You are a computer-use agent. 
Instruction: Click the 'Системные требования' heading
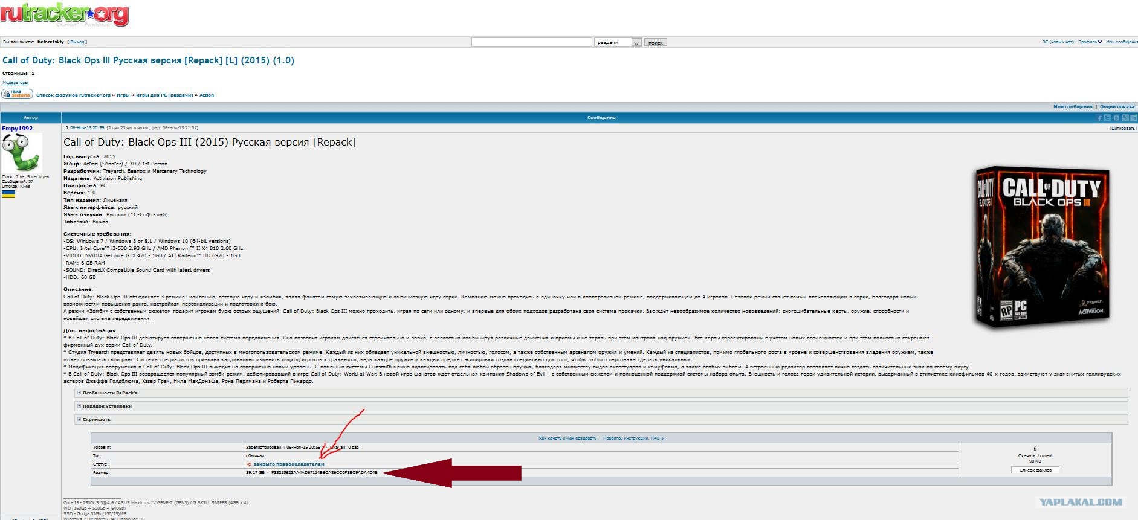[97, 234]
